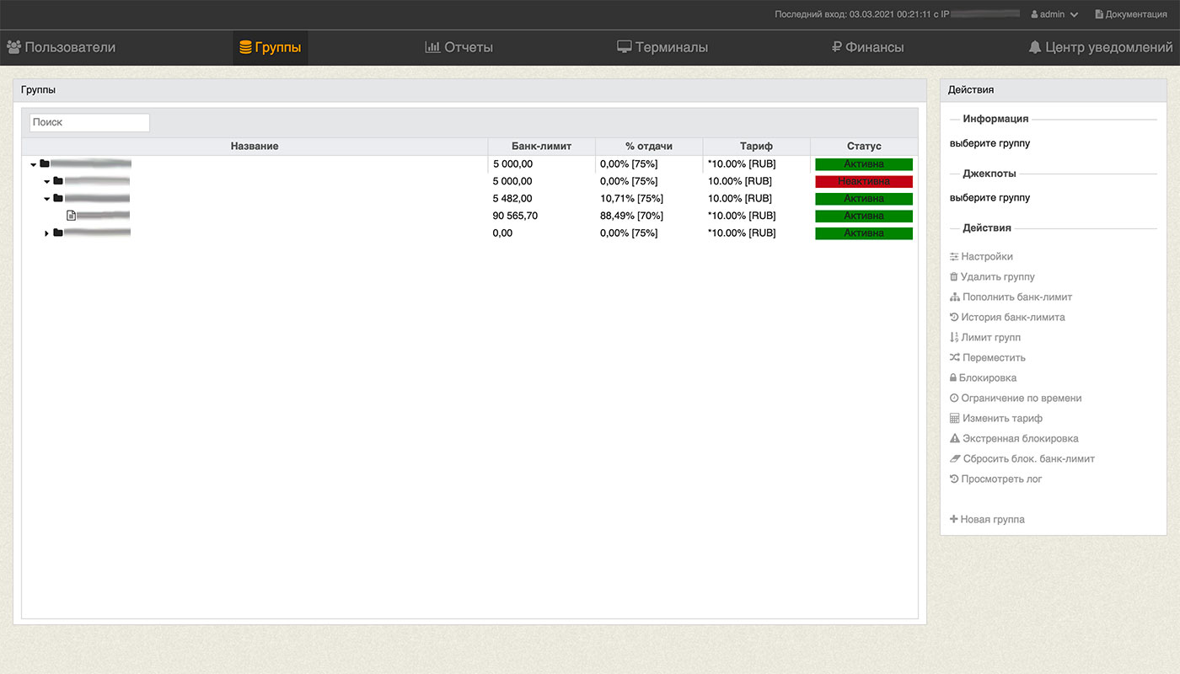
Task: Focus the Поиск search field
Action: [89, 122]
